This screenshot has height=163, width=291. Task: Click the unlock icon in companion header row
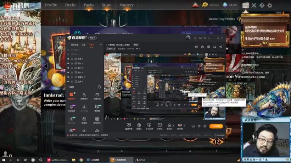(x=203, y=47)
